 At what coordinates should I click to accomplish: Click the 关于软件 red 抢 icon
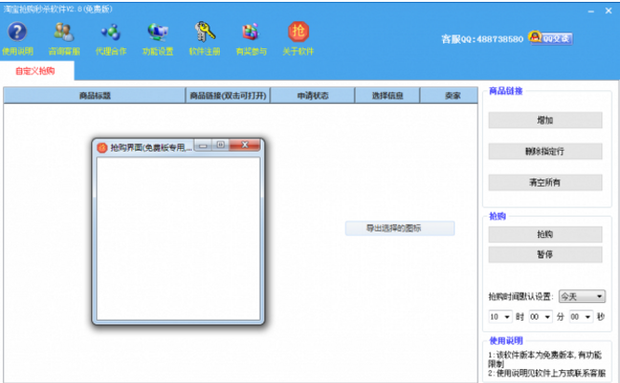tap(298, 32)
